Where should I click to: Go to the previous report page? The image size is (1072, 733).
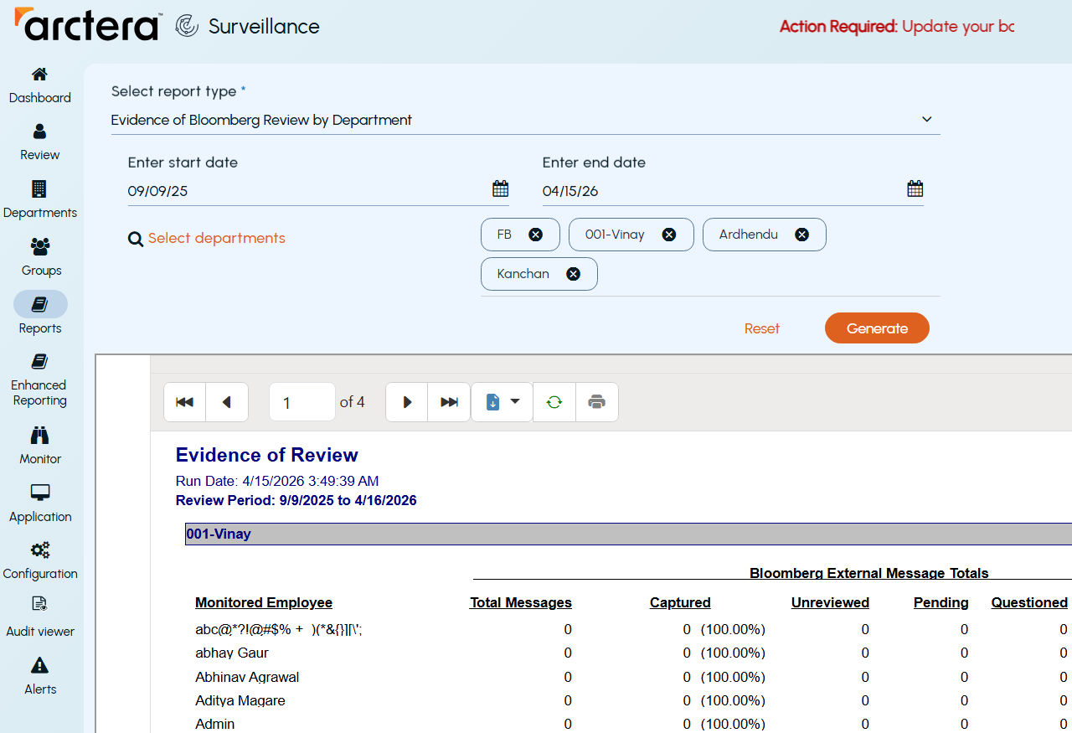[x=227, y=402]
